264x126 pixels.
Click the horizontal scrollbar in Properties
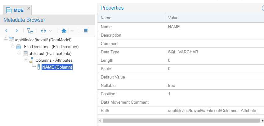click(180, 120)
